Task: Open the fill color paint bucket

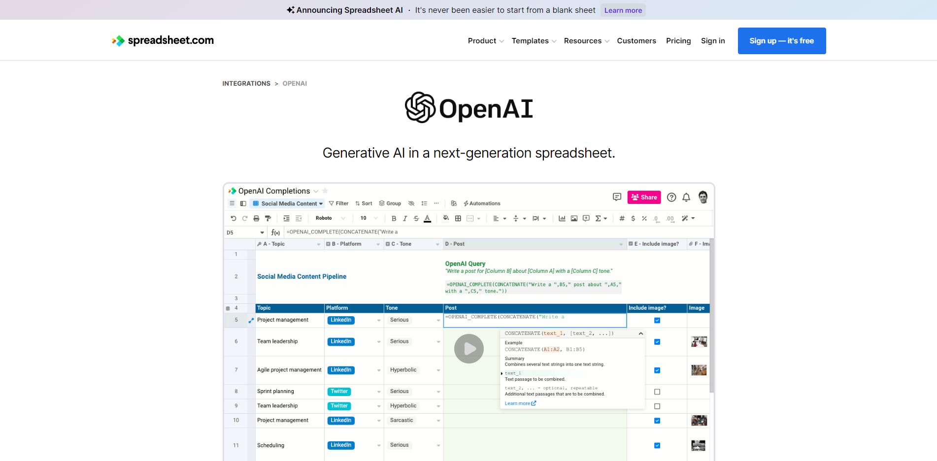Action: 446,218
